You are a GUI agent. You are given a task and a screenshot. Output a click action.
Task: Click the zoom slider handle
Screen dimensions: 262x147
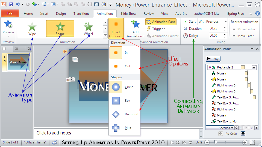pyautogui.click(x=216, y=142)
